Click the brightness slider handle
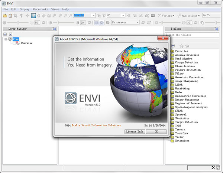The width and height of the screenshot is (223, 173). tap(18, 22)
